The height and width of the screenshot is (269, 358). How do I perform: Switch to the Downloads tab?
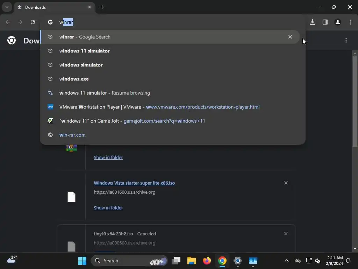point(54,7)
